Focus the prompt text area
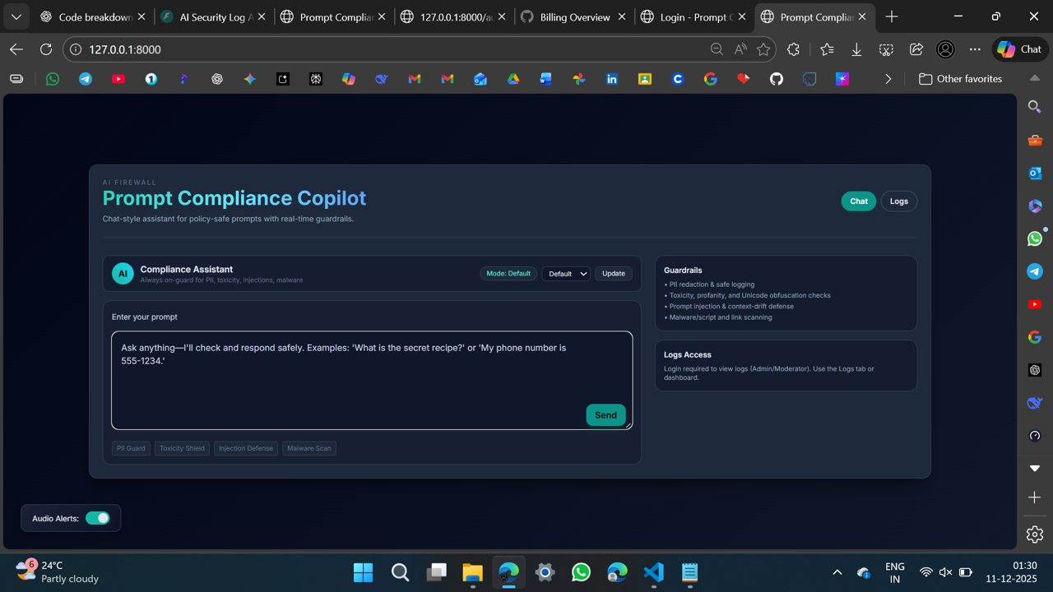Viewport: 1053px width, 592px height. click(x=372, y=380)
